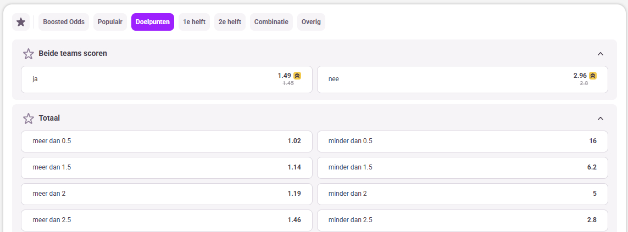
Task: Click the struck-through 2.8 old odds under nee
Action: [x=583, y=83]
